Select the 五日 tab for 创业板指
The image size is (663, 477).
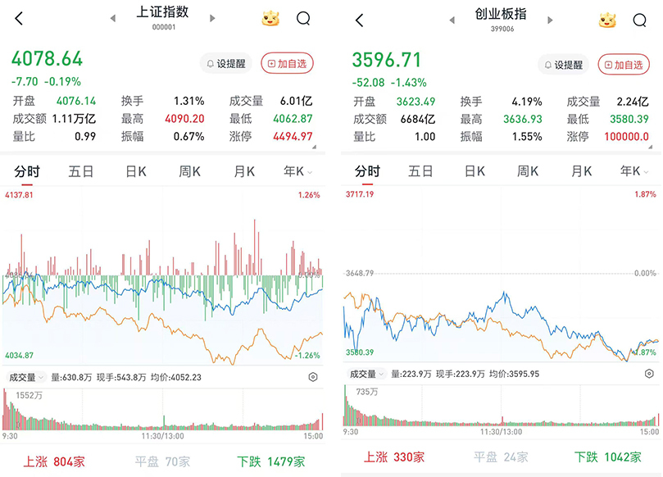click(x=420, y=171)
